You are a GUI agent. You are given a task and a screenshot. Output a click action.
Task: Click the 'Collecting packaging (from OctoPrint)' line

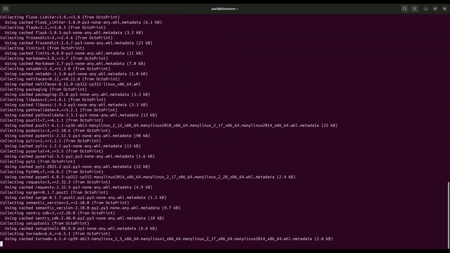[x=44, y=89]
